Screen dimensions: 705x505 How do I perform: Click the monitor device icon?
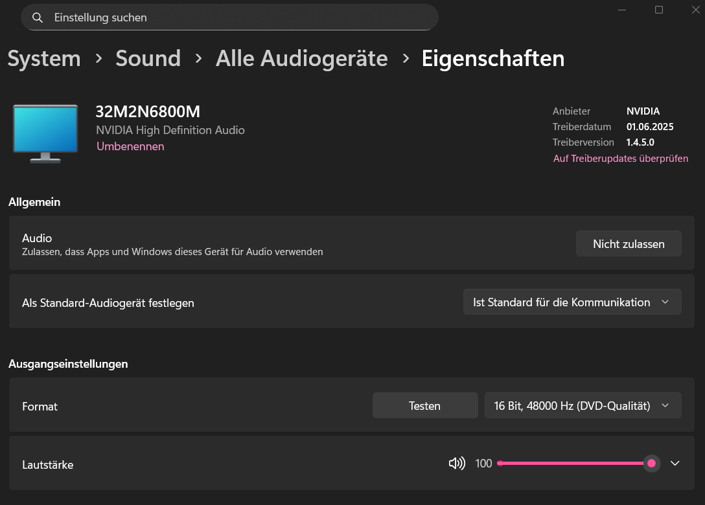(x=45, y=133)
